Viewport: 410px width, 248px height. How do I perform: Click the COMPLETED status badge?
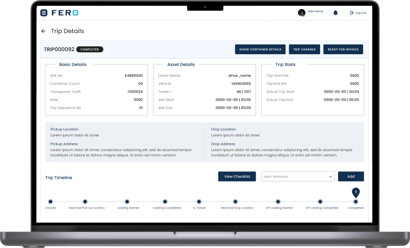coord(89,49)
